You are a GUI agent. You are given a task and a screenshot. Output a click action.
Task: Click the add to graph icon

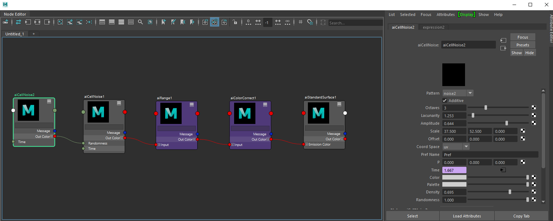[x=70, y=22]
